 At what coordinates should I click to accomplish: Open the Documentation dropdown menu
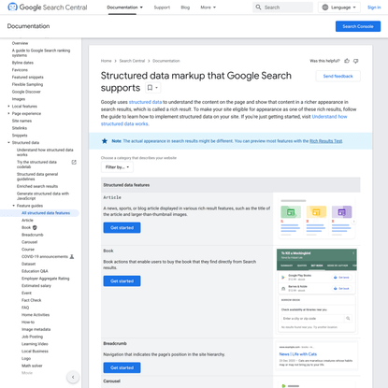124,7
